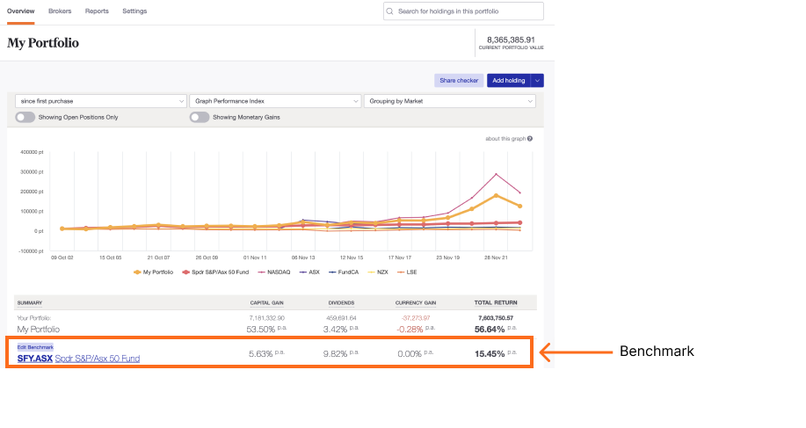The image size is (806, 428).
Task: Click the DIVIDENDS column header
Action: (x=341, y=303)
